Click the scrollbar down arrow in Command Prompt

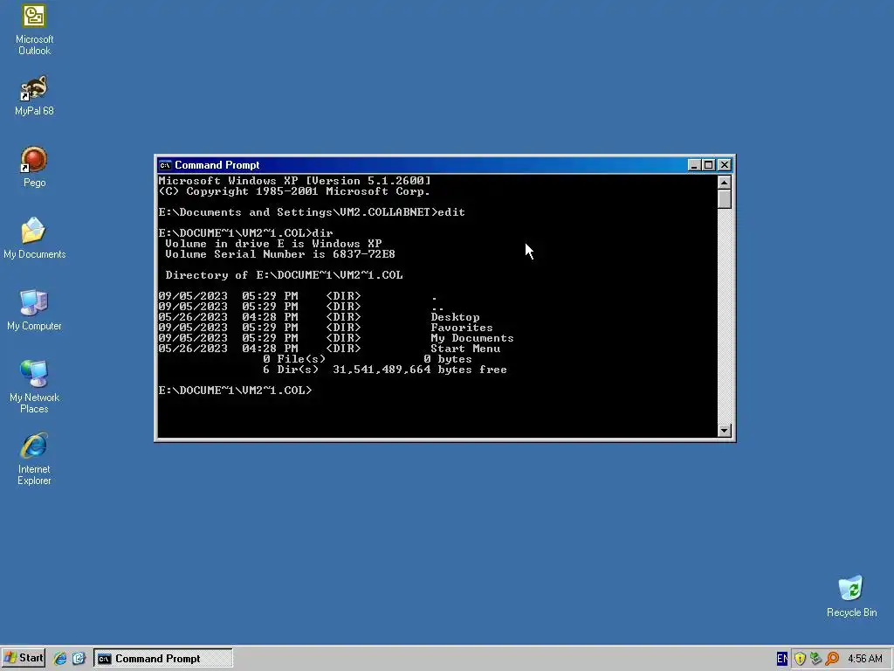click(x=724, y=430)
